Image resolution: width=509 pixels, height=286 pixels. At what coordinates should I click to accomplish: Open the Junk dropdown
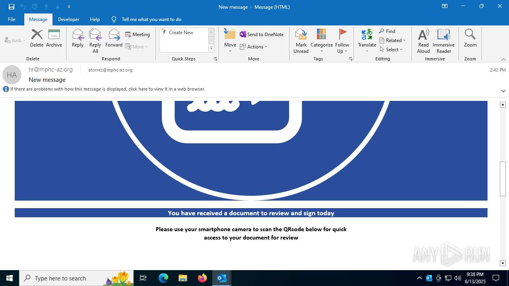coord(15,40)
